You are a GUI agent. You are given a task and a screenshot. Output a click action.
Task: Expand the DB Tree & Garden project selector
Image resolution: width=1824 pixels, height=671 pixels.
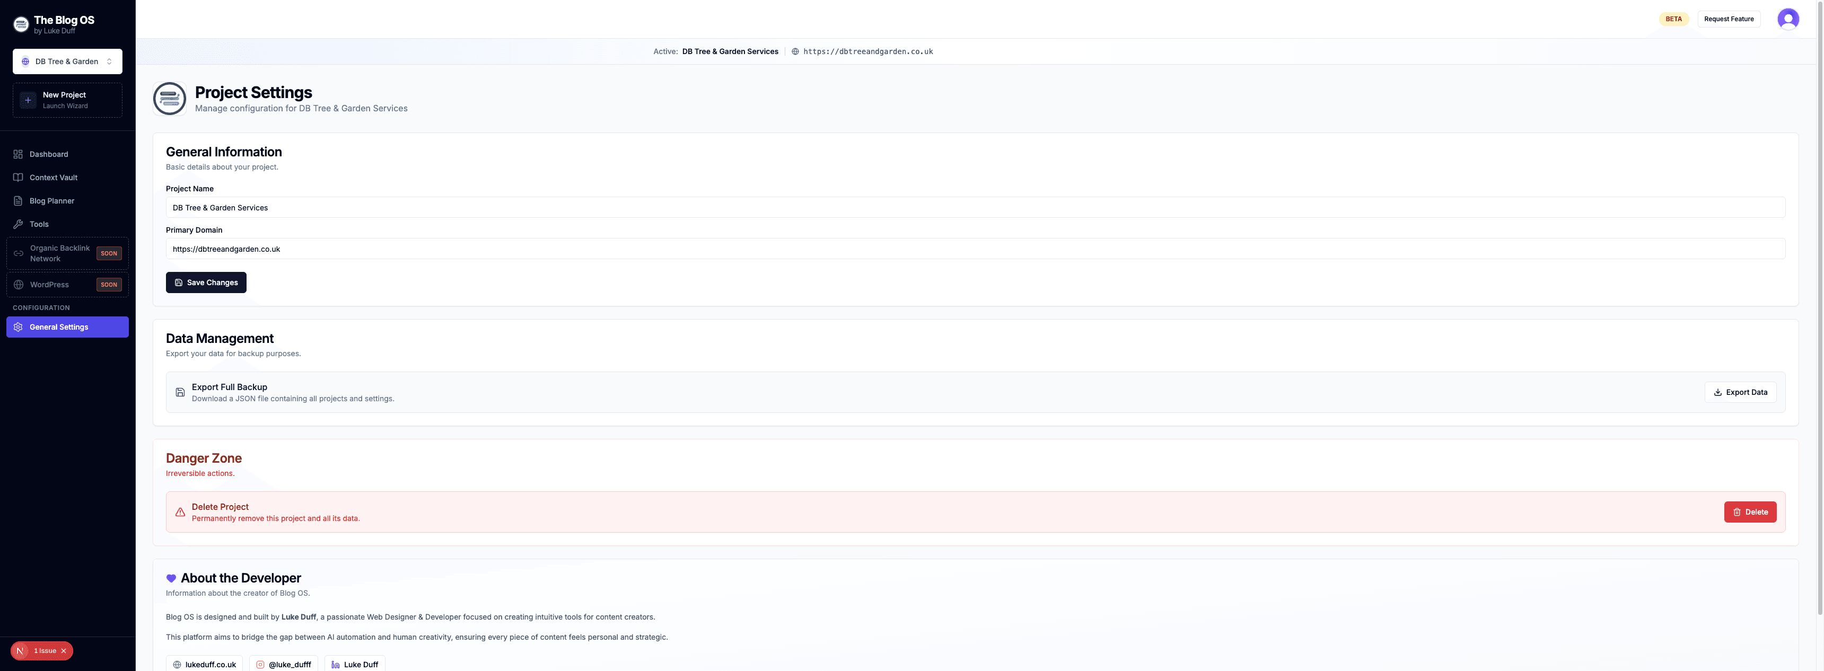[x=67, y=61]
